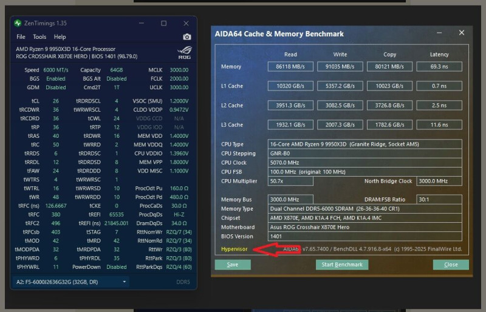Click the Speed 6000 MT/s value
The image size is (486, 312).
(56, 70)
